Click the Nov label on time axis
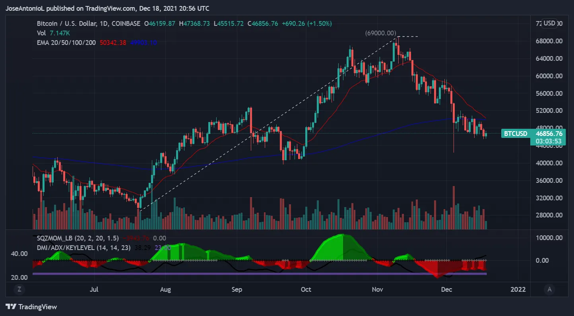The height and width of the screenshot is (316, 574). tap(378, 289)
